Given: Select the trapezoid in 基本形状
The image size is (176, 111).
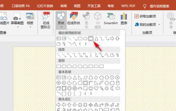Looking at the screenshot, I should pyautogui.click(x=91, y=77).
